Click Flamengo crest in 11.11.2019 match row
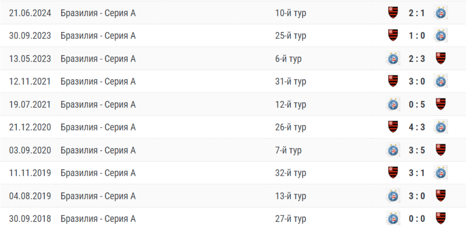 click(x=393, y=173)
